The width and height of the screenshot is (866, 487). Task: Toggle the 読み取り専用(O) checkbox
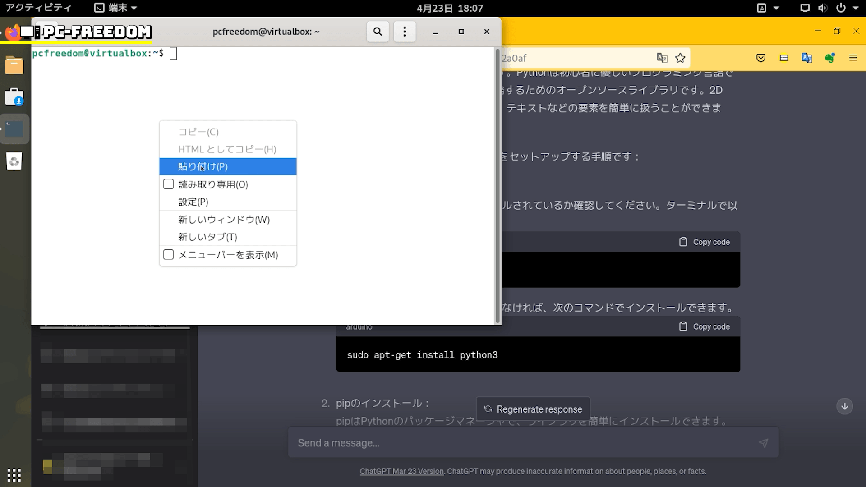[x=169, y=184]
